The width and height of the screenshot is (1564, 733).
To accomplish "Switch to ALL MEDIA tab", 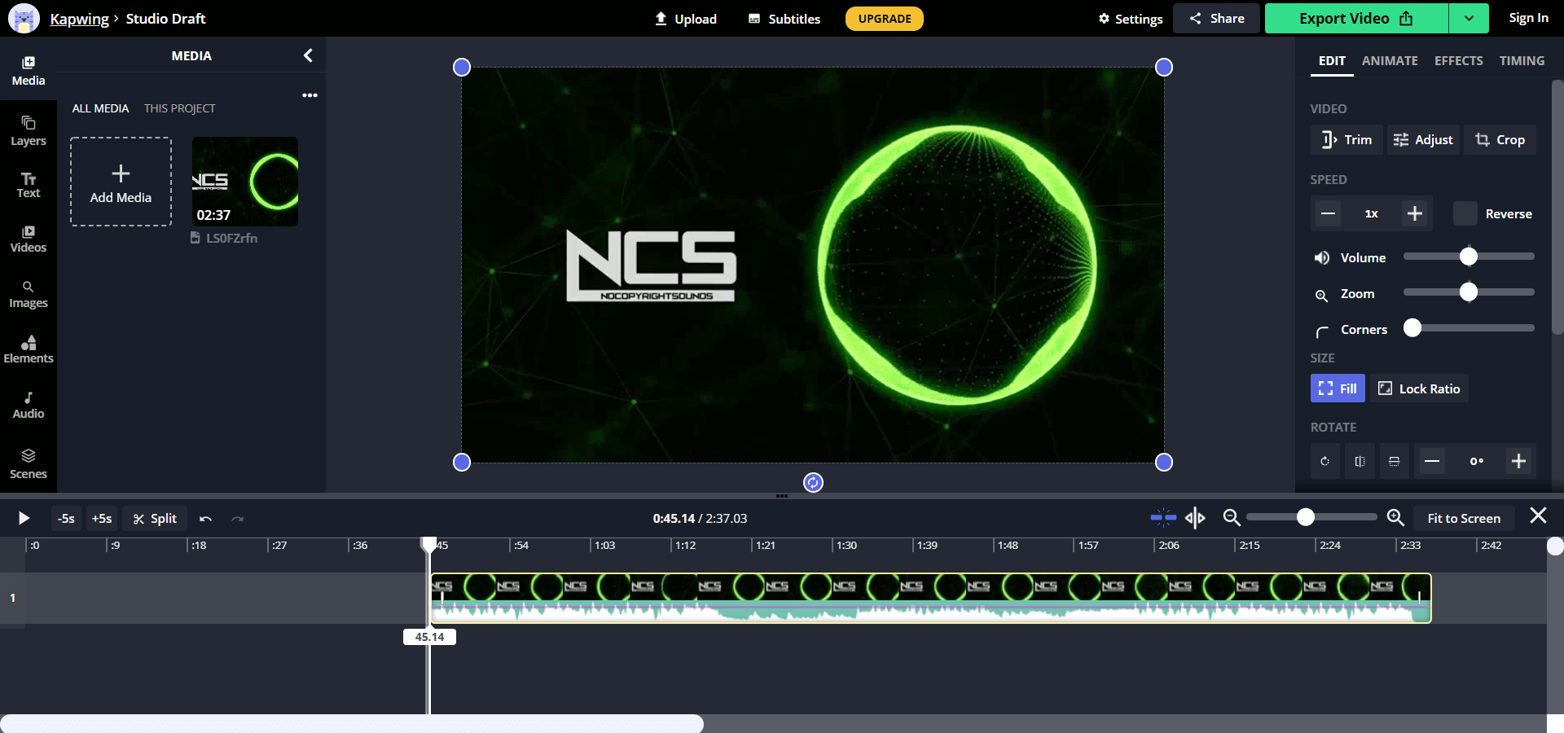I will (100, 108).
